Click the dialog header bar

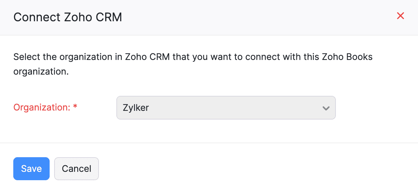coord(245,17)
